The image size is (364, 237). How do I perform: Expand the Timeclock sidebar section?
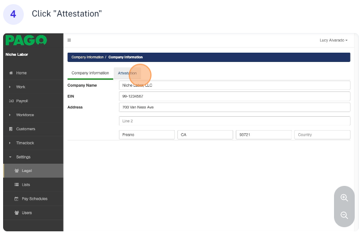pyautogui.click(x=25, y=143)
